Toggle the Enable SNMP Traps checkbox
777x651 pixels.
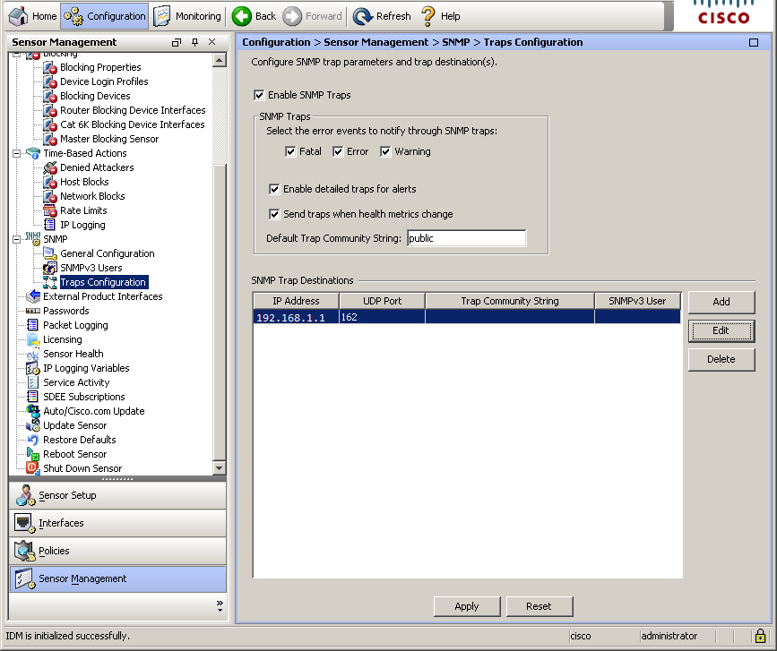(x=259, y=95)
